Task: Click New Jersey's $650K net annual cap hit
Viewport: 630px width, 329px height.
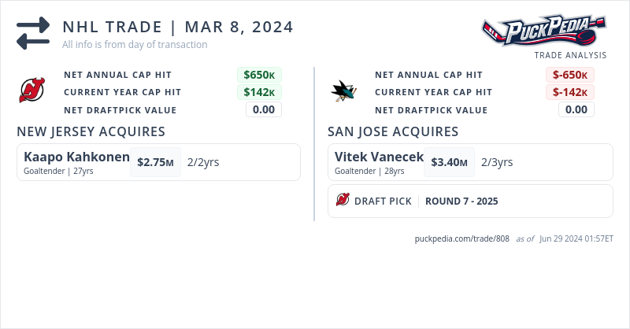Action: point(259,75)
